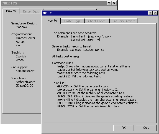Confirm with the OK button
This screenshot has height=134, width=159.
[x=124, y=128]
